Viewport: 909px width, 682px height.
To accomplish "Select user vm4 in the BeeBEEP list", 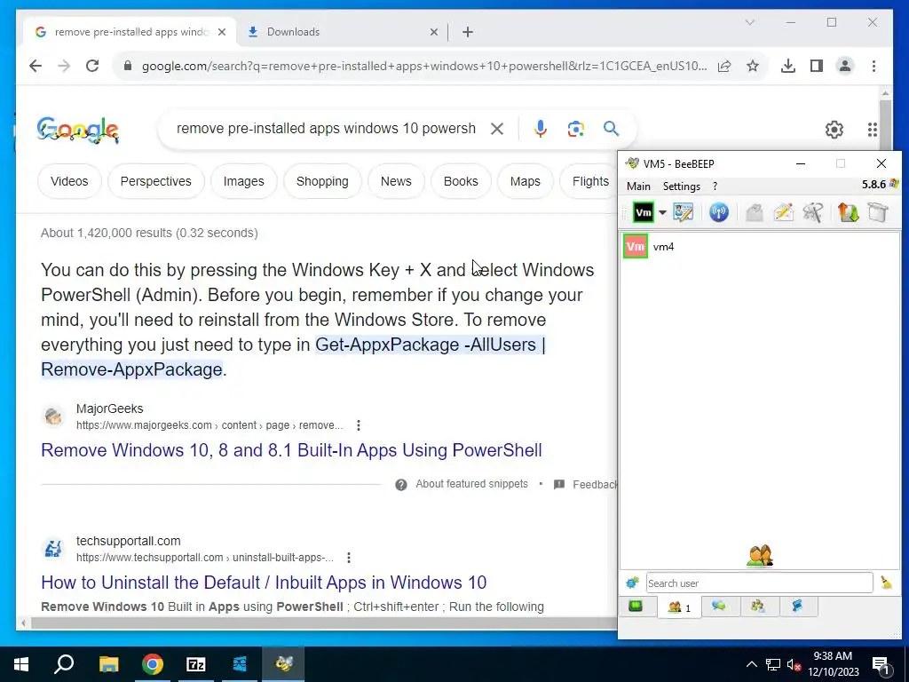I will click(x=760, y=247).
